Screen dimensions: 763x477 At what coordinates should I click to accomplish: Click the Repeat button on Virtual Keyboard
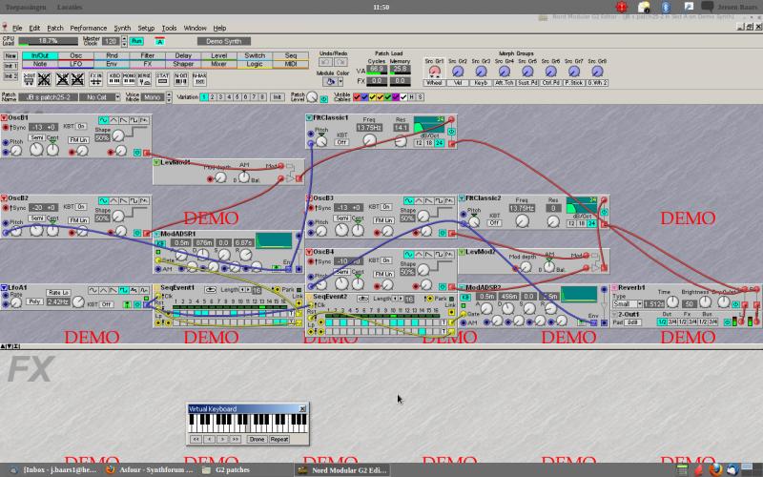279,439
